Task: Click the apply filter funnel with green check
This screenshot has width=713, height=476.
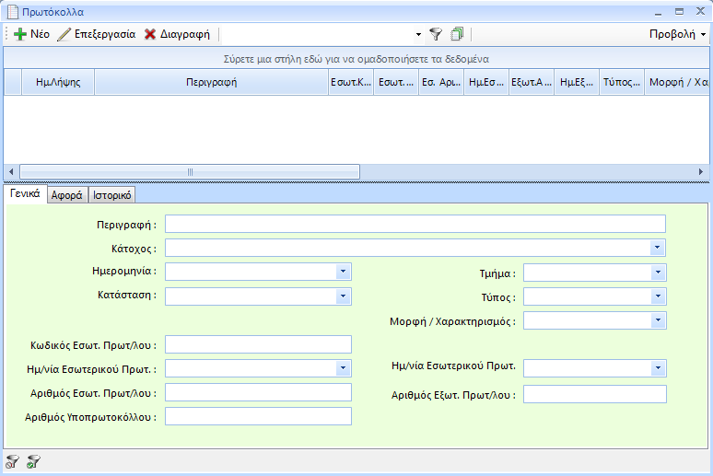Action: pos(33,462)
